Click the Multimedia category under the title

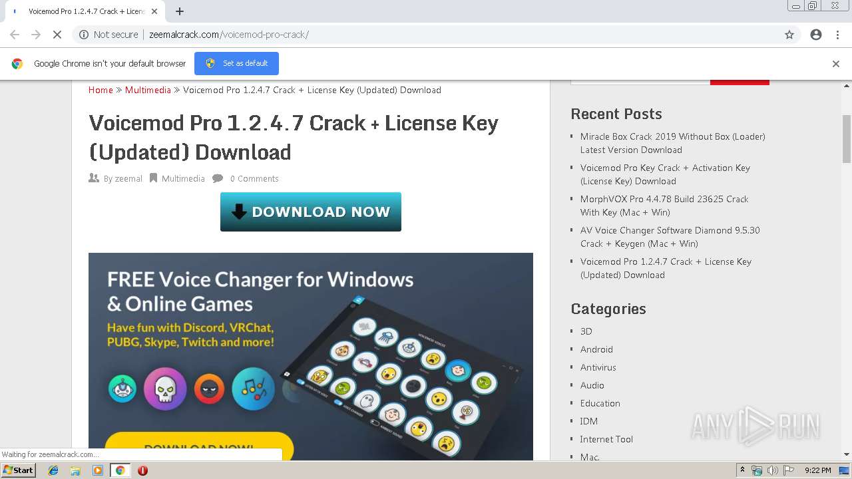tap(183, 178)
